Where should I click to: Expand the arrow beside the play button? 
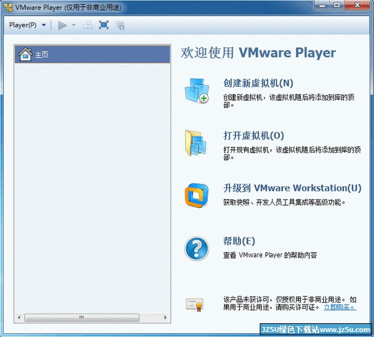tap(74, 25)
